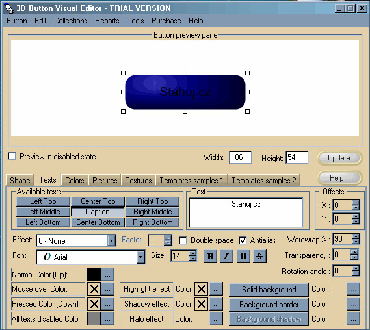
Task: Open the Font dropdown showing Arial
Action: (x=140, y=257)
